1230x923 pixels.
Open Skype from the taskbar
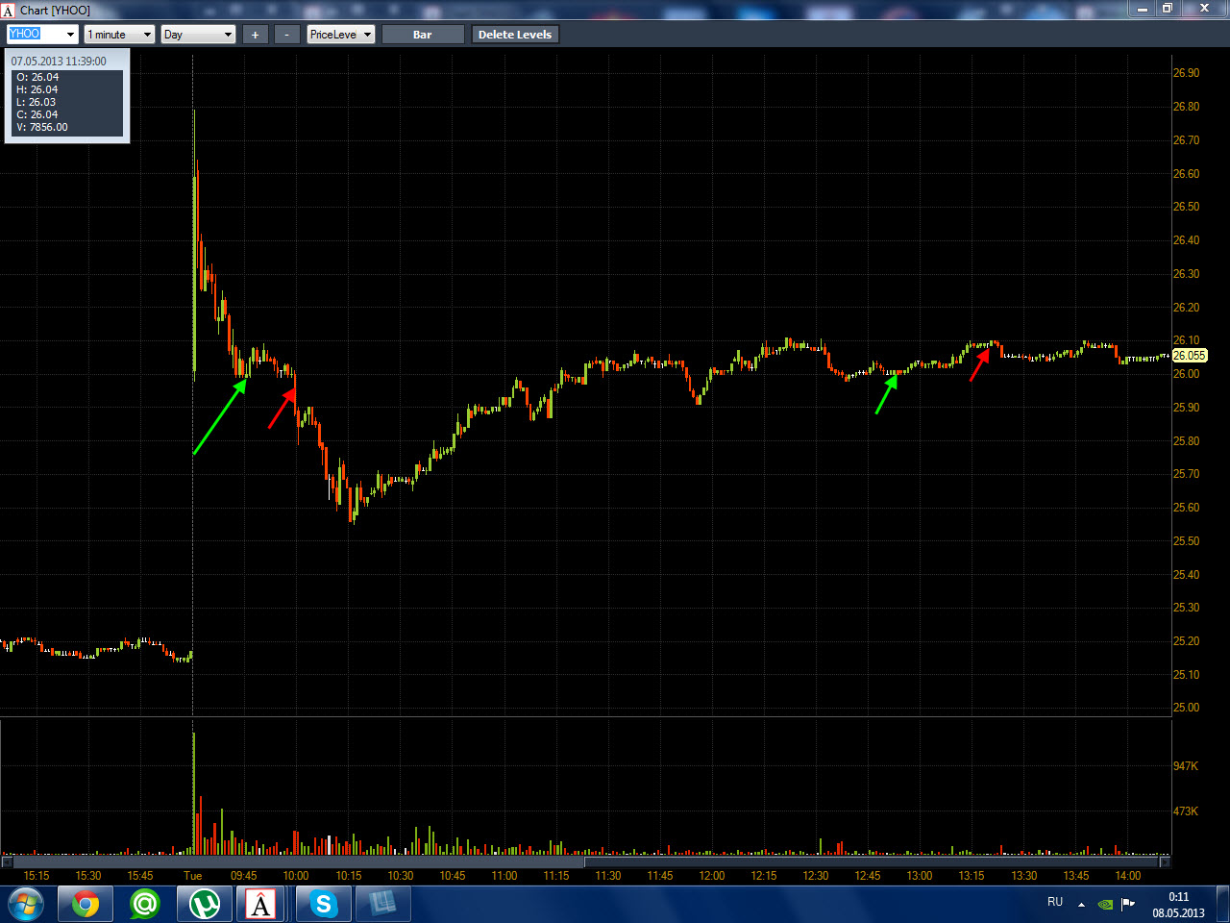click(x=323, y=904)
